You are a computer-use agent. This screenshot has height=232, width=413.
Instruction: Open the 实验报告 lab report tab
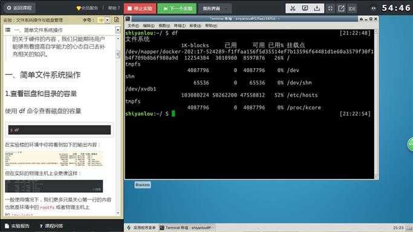(18, 226)
